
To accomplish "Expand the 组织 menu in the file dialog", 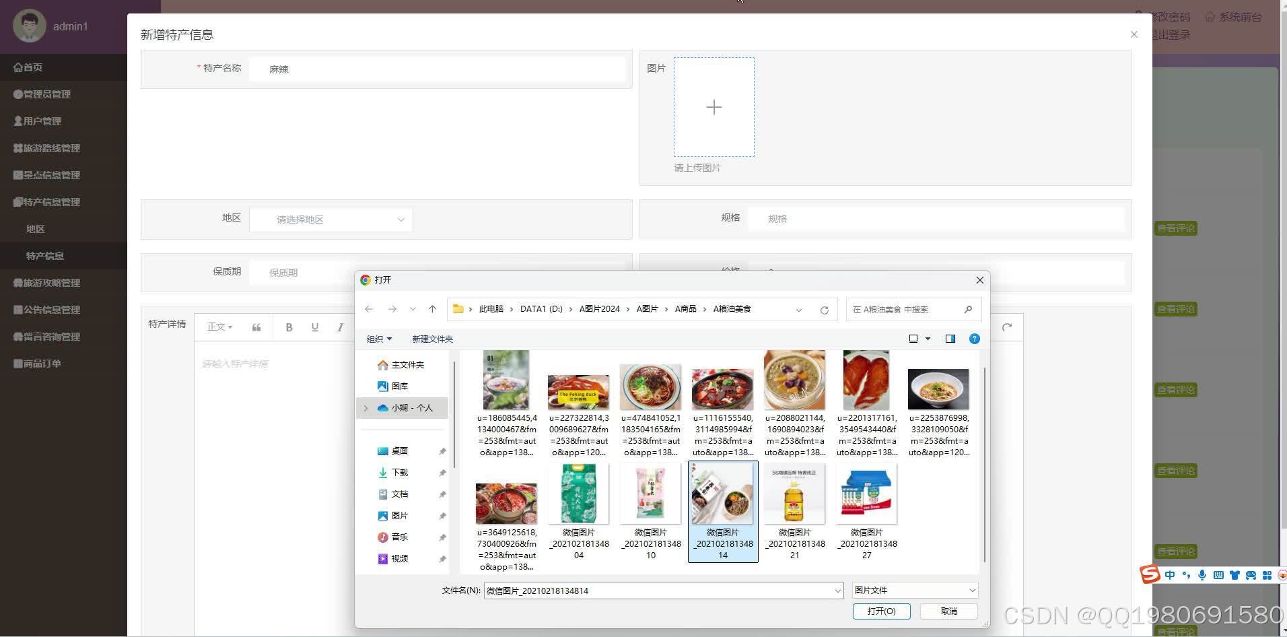I will 378,339.
